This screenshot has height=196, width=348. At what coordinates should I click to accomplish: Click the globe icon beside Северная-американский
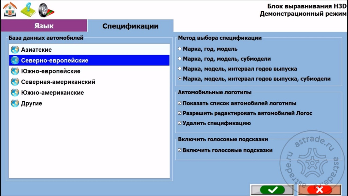(15, 82)
